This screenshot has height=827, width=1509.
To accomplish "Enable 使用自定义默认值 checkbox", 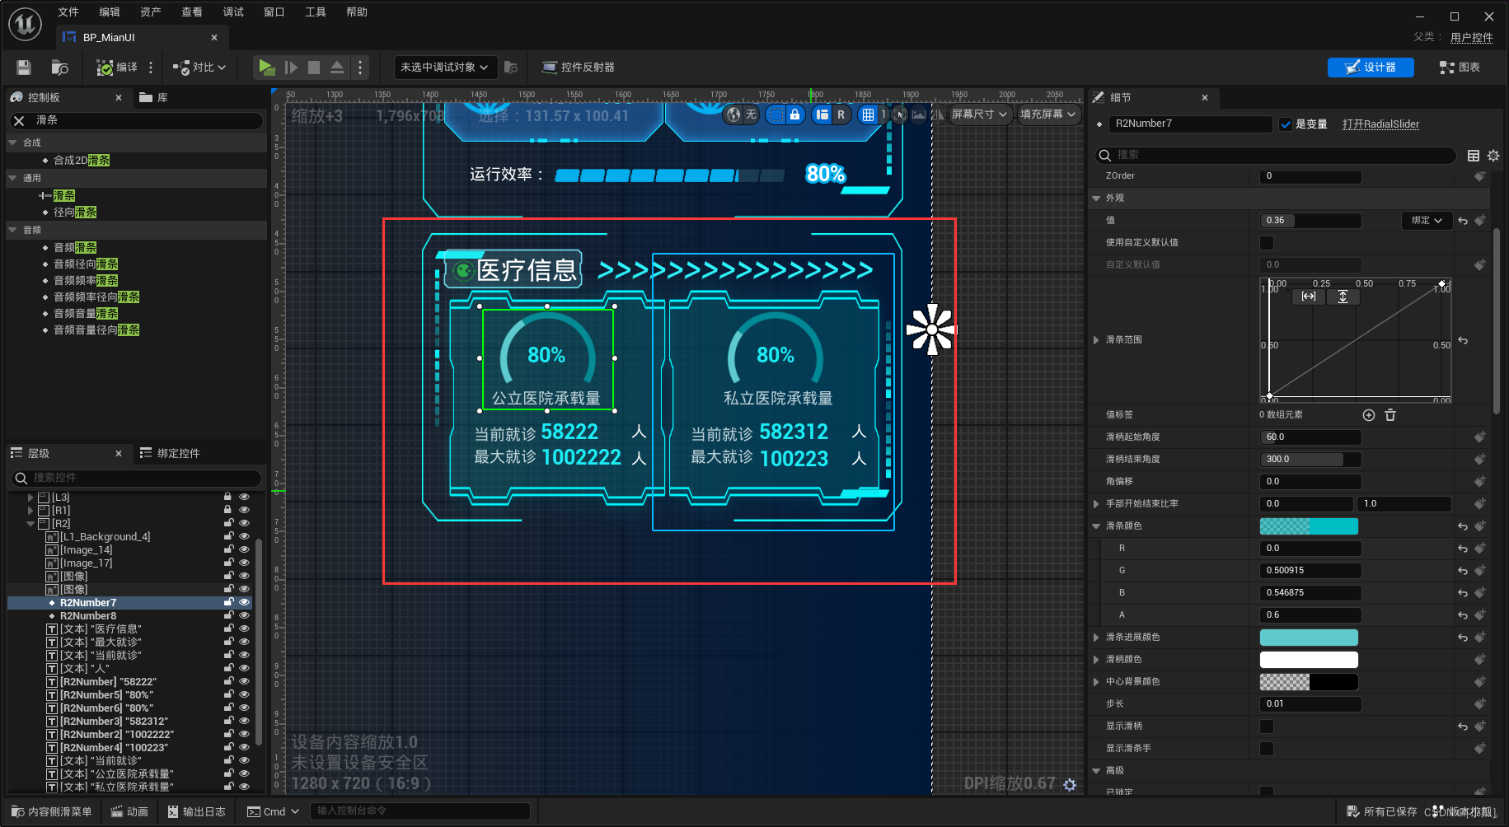I will point(1266,242).
